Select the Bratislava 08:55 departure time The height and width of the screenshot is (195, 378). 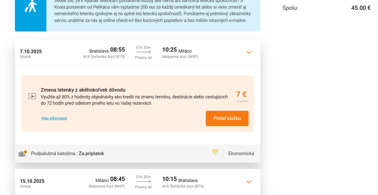coord(107,50)
